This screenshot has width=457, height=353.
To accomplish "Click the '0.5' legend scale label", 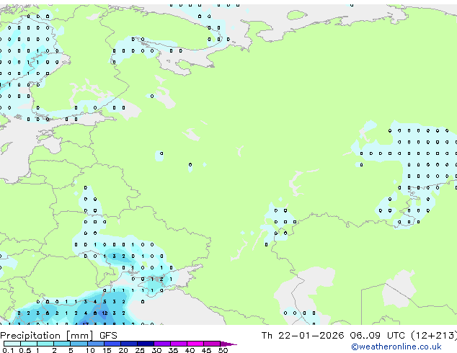I will tap(25, 350).
